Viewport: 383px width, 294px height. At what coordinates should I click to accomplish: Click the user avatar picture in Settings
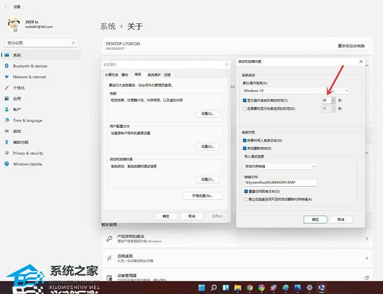[13, 25]
